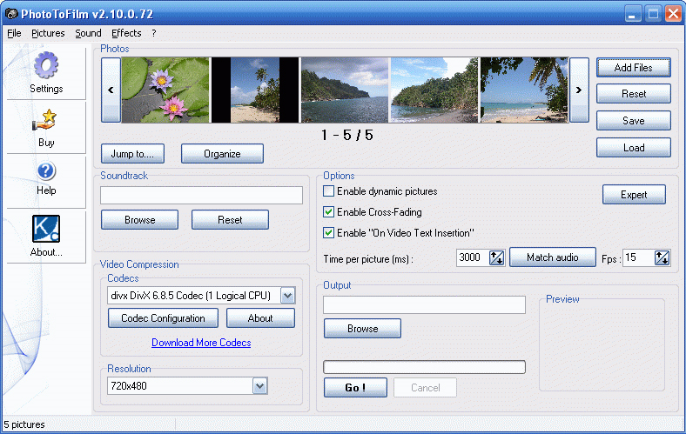Select the water lily photo thumbnail
This screenshot has width=686, height=434.
(x=165, y=90)
